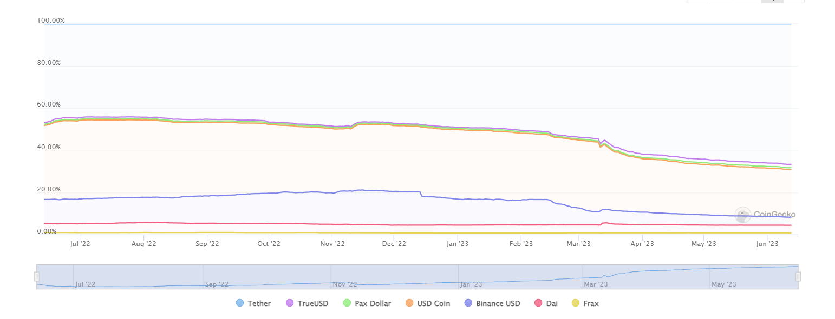Click Mar '23 in the navigator strip
The image size is (835, 319).
[x=596, y=284]
